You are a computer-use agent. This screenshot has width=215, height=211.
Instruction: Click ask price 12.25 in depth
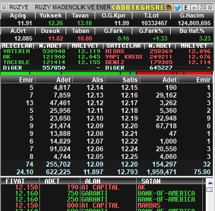tap(130, 157)
